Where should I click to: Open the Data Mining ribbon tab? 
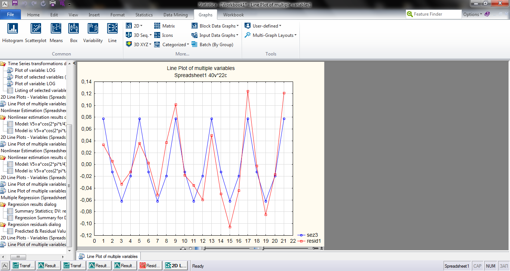click(175, 15)
